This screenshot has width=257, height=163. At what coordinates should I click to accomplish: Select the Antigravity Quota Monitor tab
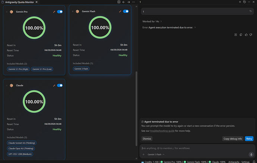click(x=19, y=2)
